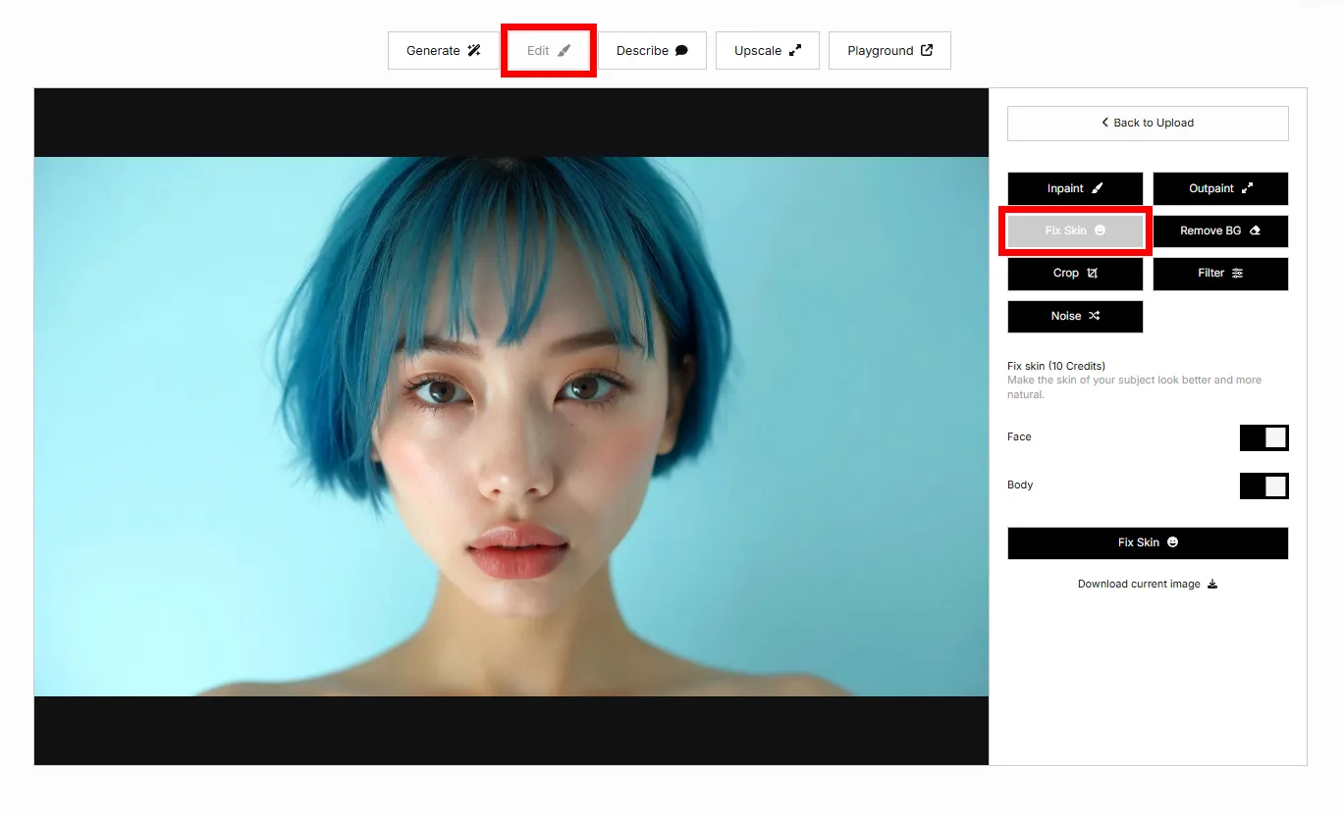The image size is (1344, 817).
Task: Open the Crop tool
Action: coord(1074,274)
